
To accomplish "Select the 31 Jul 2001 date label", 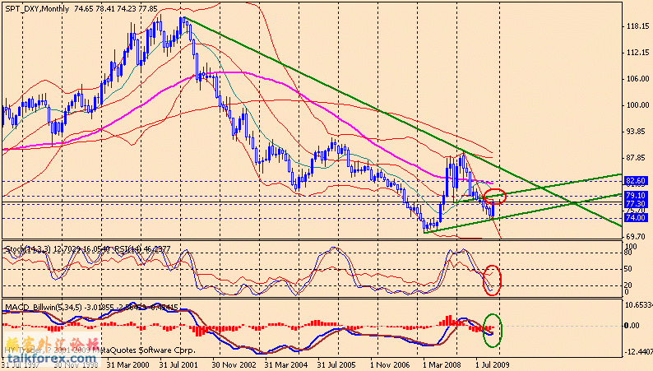I will (x=180, y=364).
